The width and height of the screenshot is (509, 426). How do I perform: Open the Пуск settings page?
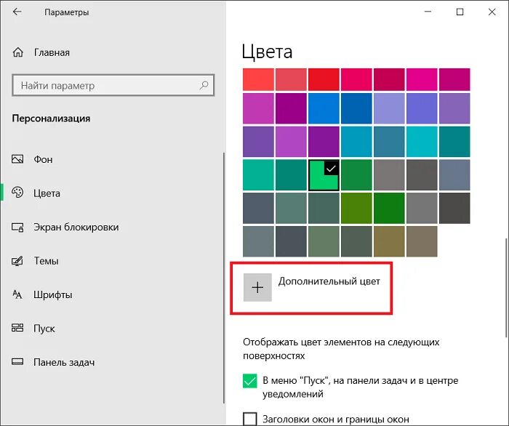click(x=44, y=329)
